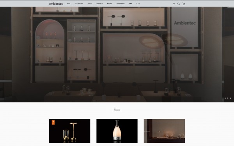Open the News menu item
Screen dimensions: 234x146
[68, 4]
